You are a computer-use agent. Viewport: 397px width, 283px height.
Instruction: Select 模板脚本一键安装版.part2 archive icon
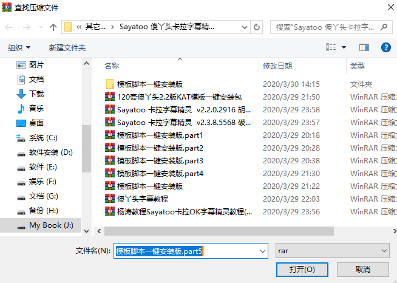point(110,148)
